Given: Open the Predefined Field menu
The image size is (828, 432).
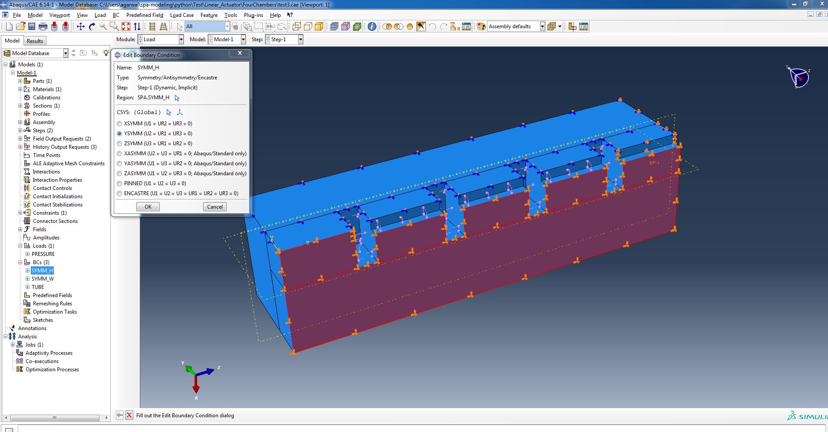Looking at the screenshot, I should (145, 15).
